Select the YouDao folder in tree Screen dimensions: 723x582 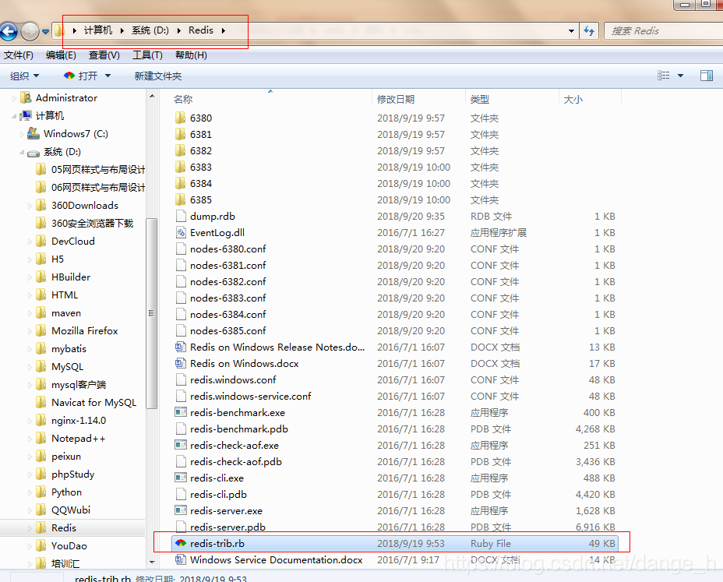click(x=69, y=546)
